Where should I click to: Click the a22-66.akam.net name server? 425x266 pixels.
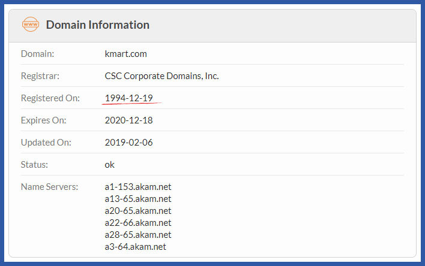(138, 223)
